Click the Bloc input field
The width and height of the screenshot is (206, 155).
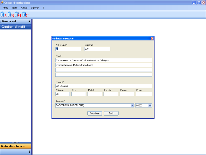click(x=79, y=94)
